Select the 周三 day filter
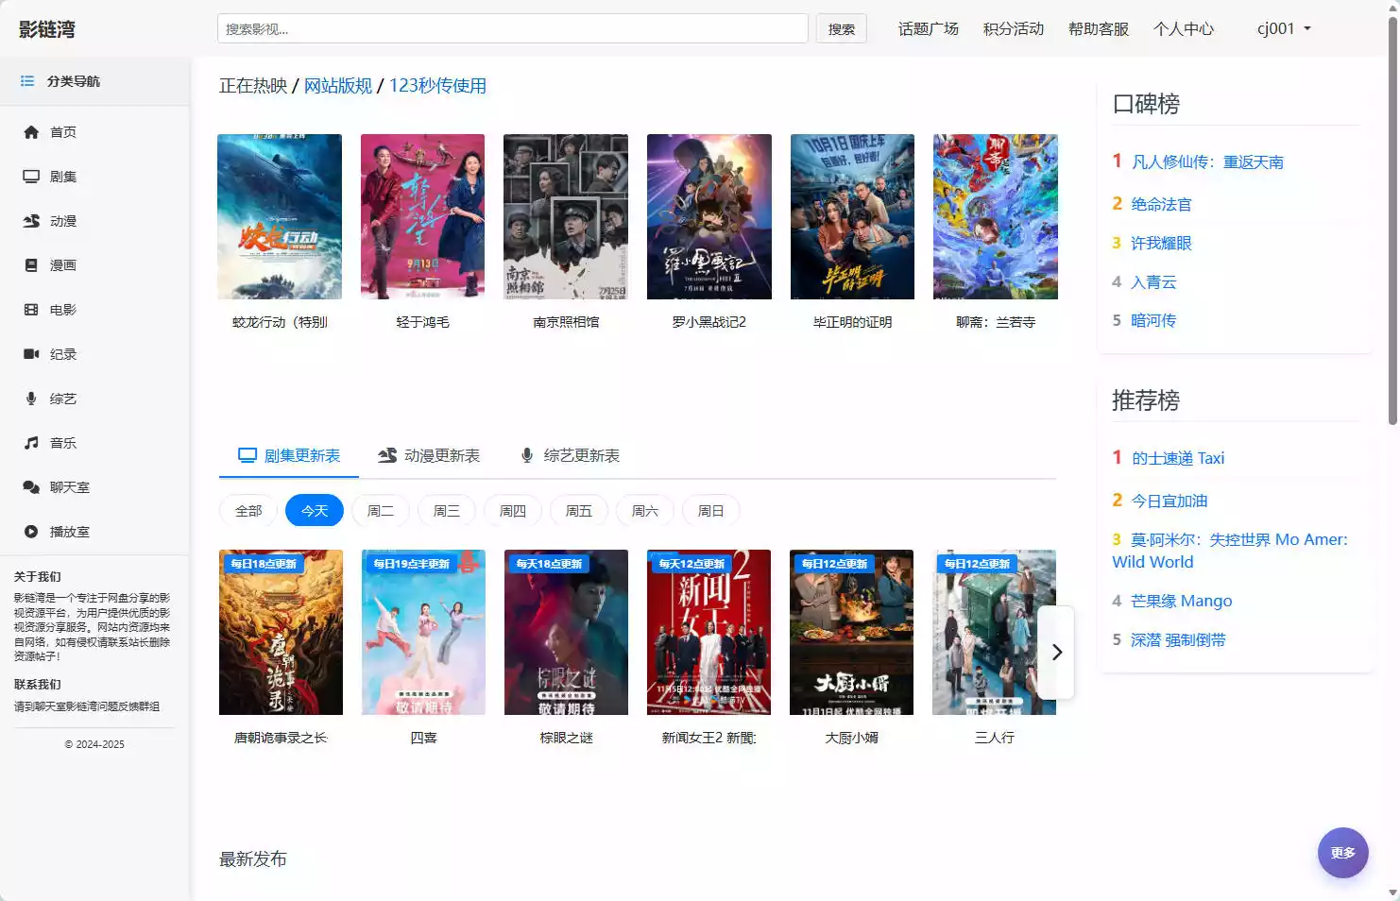The height and width of the screenshot is (901, 1400). 447,511
